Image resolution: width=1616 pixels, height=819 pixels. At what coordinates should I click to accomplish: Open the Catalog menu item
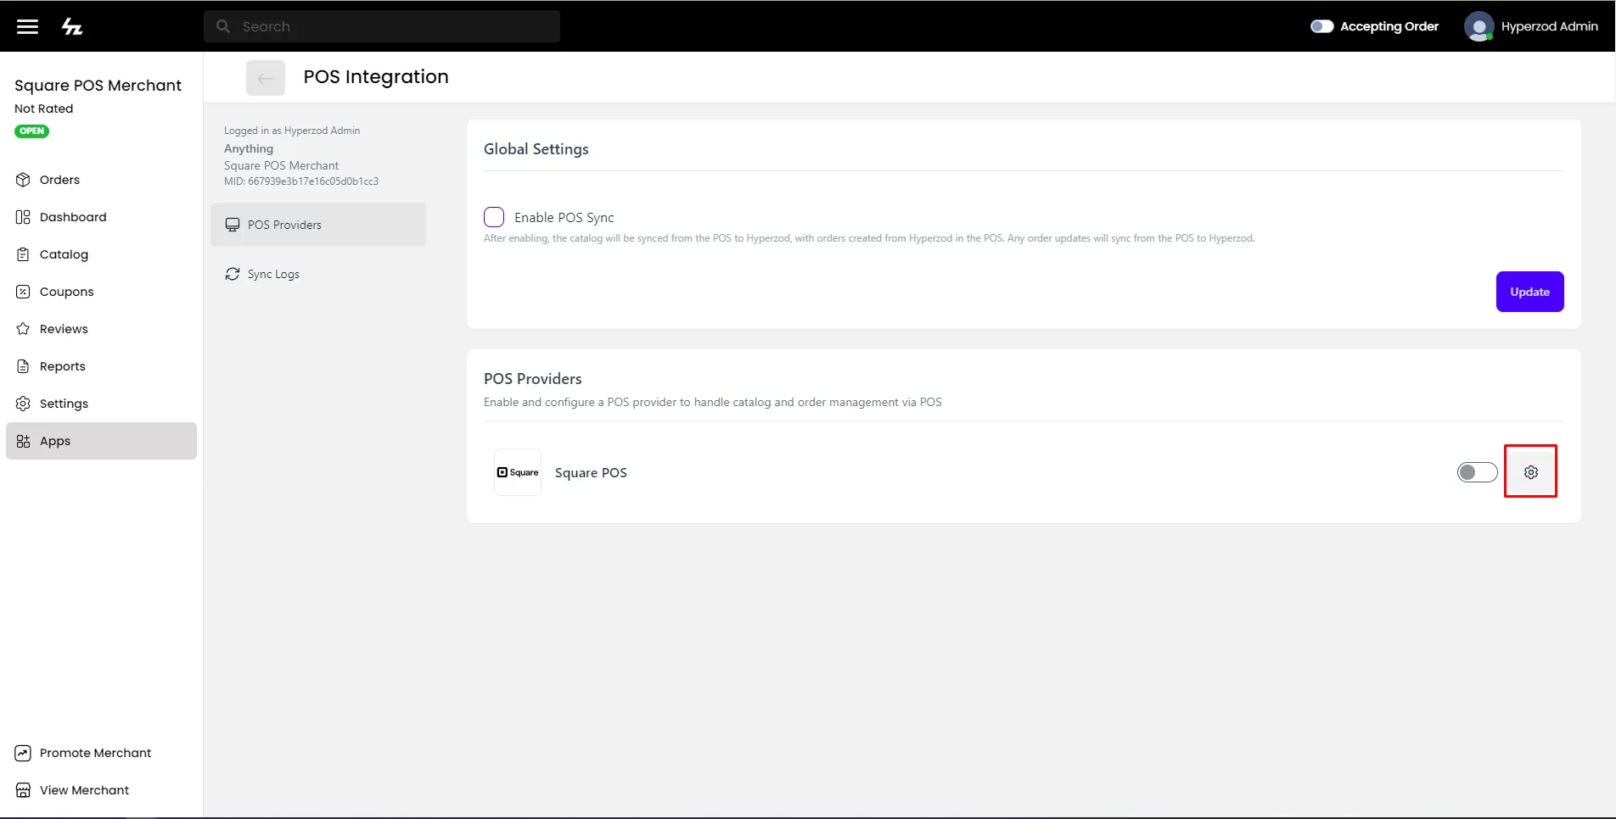point(101,254)
